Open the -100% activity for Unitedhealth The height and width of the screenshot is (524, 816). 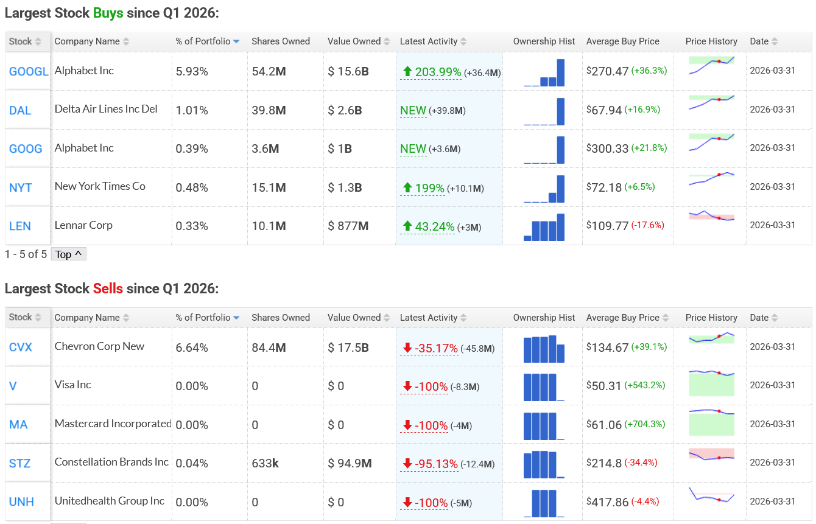(424, 503)
